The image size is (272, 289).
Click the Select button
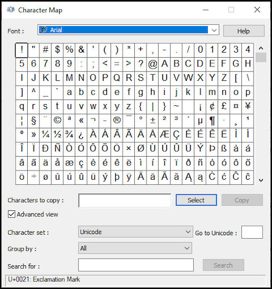196,200
